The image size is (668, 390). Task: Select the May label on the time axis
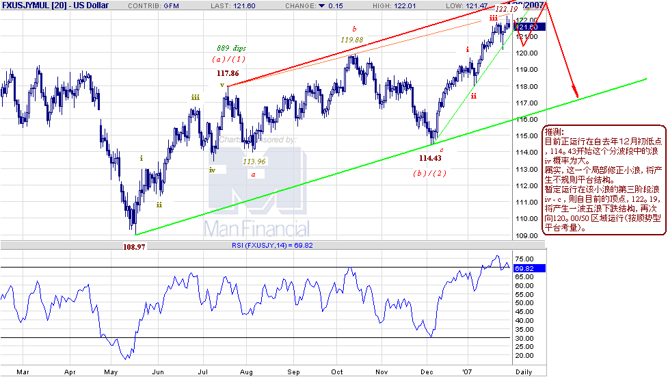(x=111, y=372)
